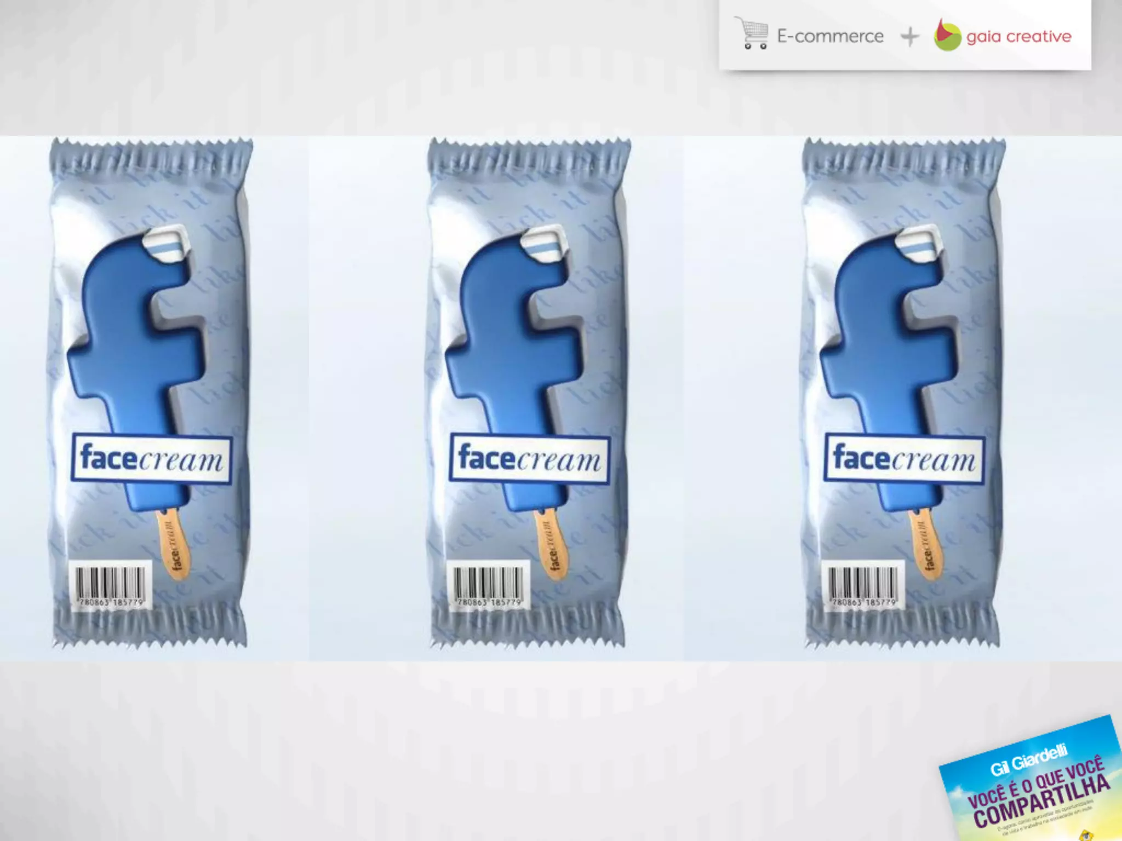Click the right facecream label

tap(904, 459)
